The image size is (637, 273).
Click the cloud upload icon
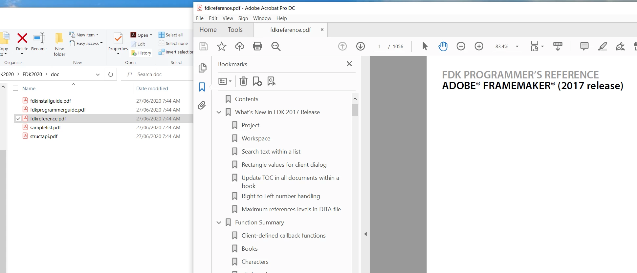coord(240,46)
